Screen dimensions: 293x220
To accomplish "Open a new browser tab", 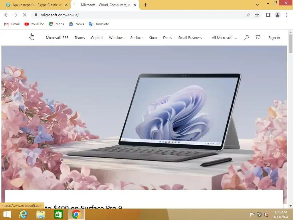I will (146, 5).
